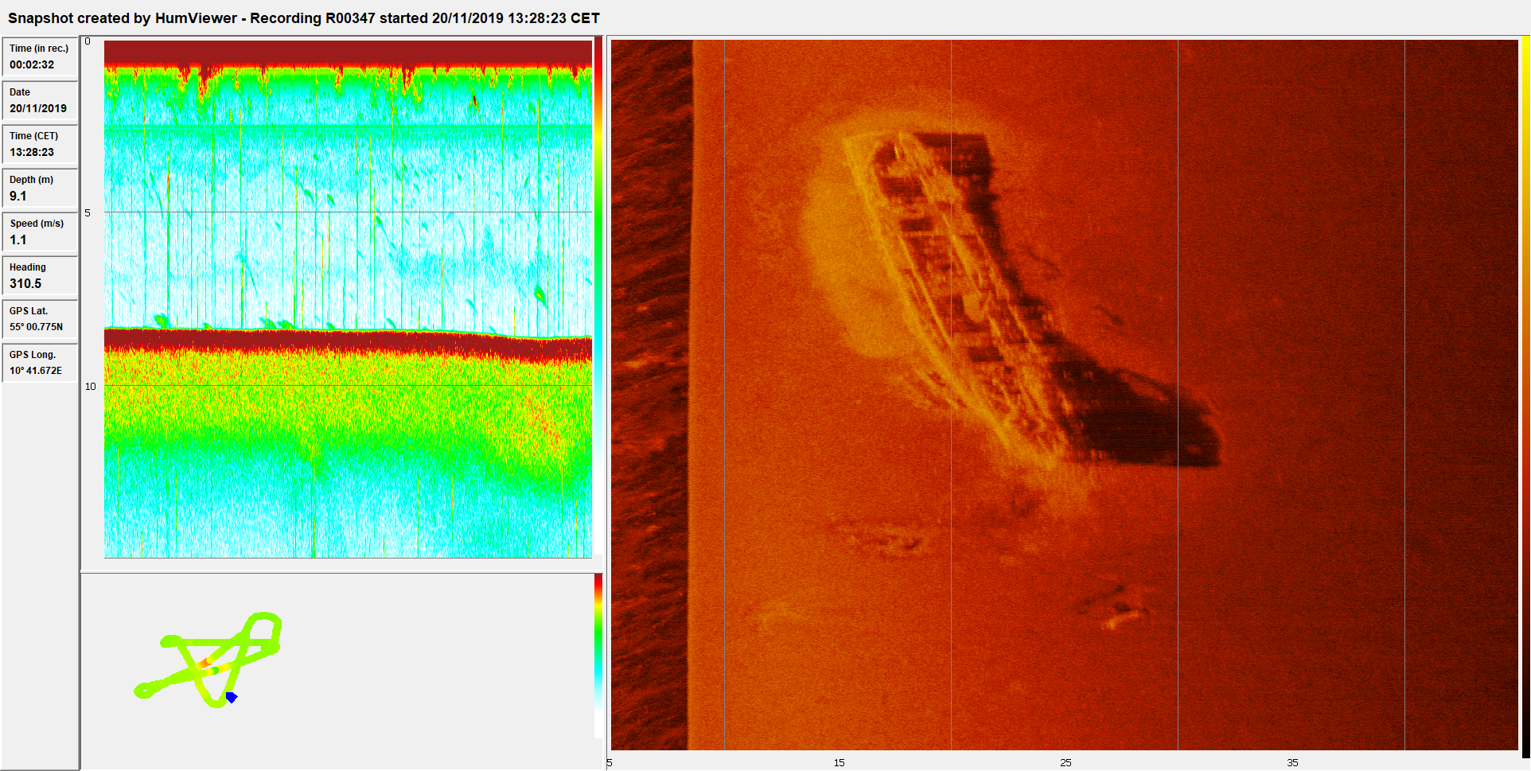Click the GPS Long. coordinate field
Viewport: 1531px width, 771px height.
click(x=40, y=364)
